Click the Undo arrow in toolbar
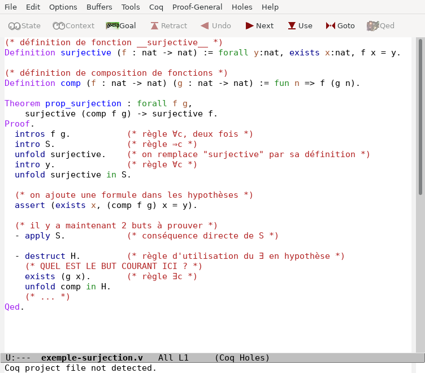 click(214, 25)
